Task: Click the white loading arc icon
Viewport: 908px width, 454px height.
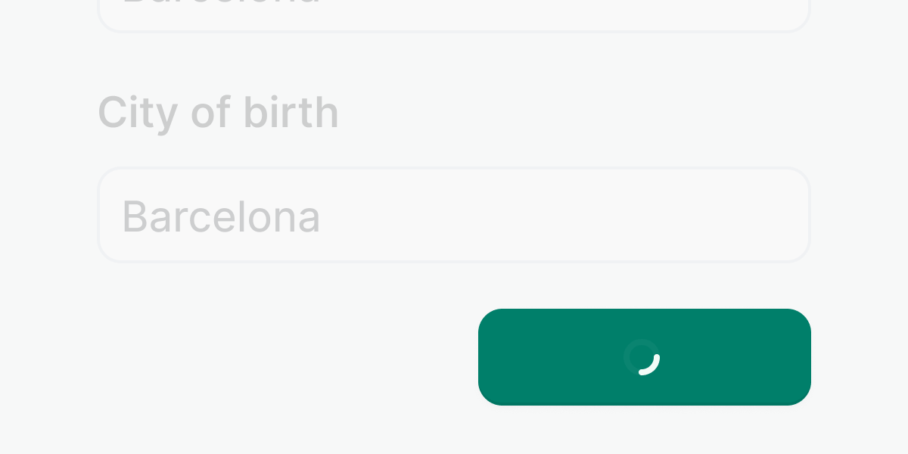Action: click(x=642, y=357)
